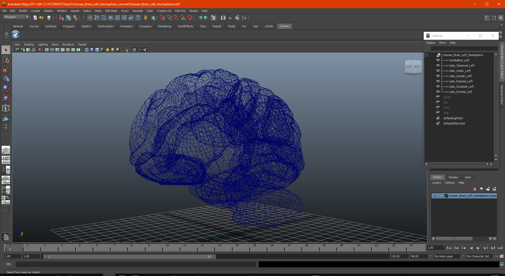This screenshot has width=505, height=276.
Task: Toggle wireframe on shaded cube icon
Action: point(97,50)
